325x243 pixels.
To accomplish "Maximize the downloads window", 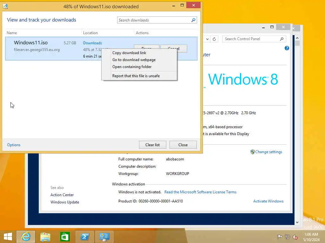I will click(182, 5).
